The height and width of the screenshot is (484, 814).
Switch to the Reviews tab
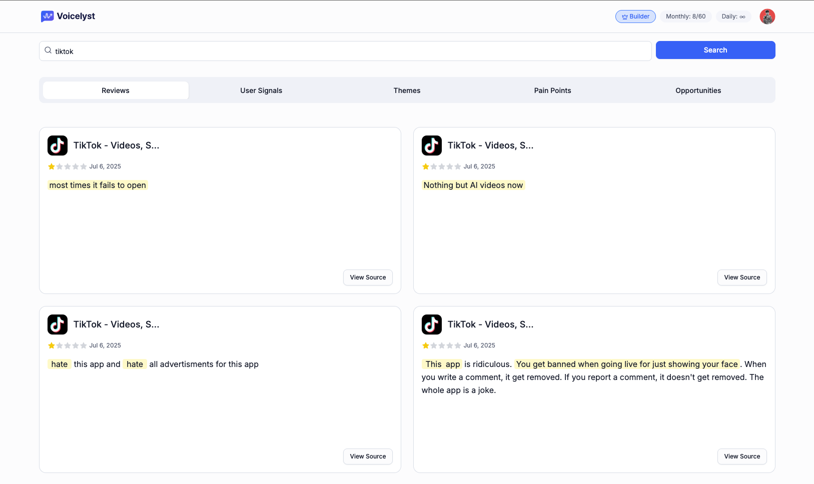tap(116, 90)
